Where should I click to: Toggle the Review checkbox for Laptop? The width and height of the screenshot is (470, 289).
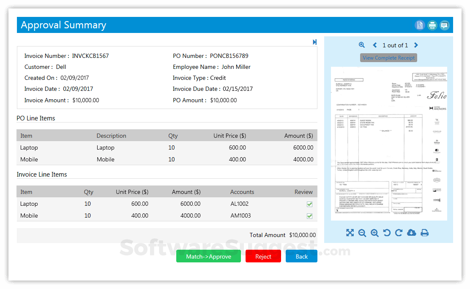(309, 204)
